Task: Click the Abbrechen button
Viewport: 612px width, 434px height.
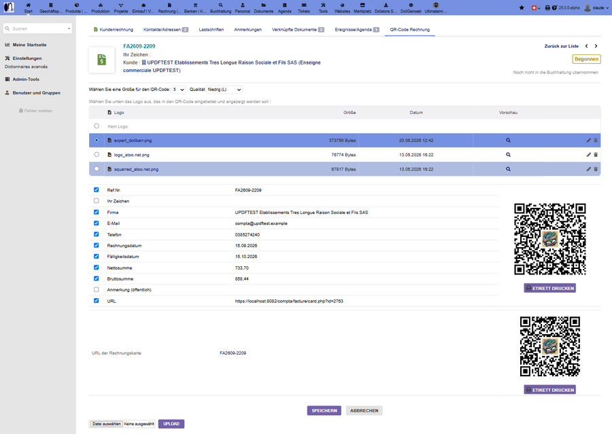Action: 364,411
